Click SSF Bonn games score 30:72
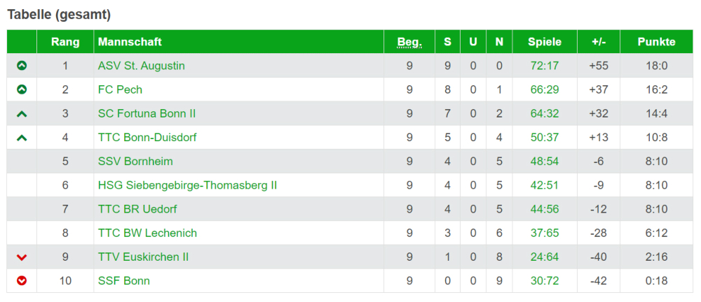The width and height of the screenshot is (701, 302). coord(545,281)
